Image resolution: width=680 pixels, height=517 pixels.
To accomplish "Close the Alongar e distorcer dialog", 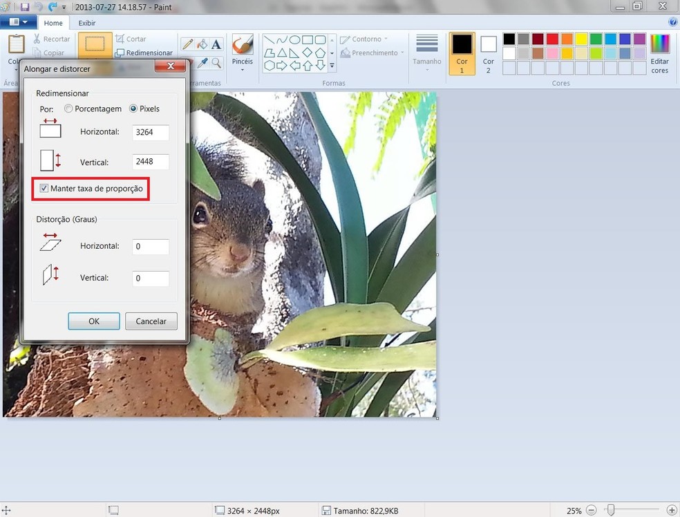I will (171, 66).
